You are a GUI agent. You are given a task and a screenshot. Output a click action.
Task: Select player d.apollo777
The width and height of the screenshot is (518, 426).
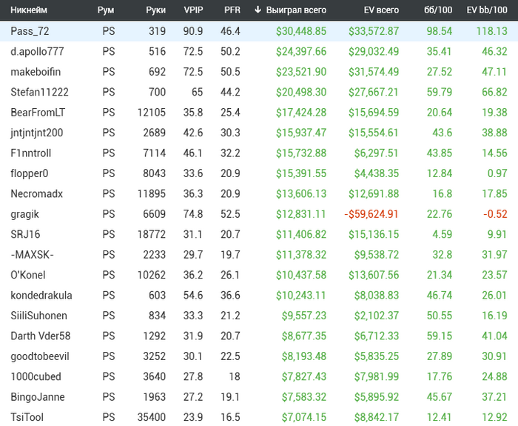click(x=37, y=52)
